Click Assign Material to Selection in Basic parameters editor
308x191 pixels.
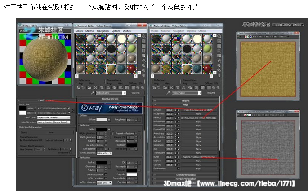[89, 87]
